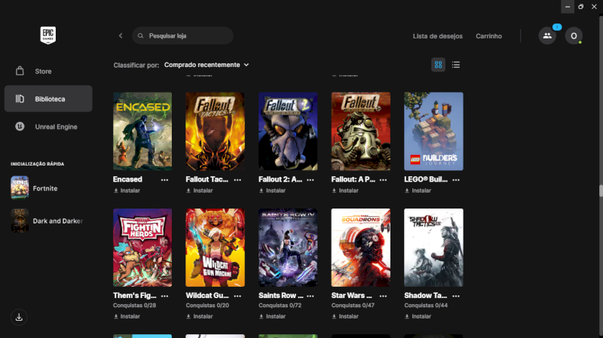The image size is (603, 338).
Task: Switch to grid view
Action: (x=438, y=65)
